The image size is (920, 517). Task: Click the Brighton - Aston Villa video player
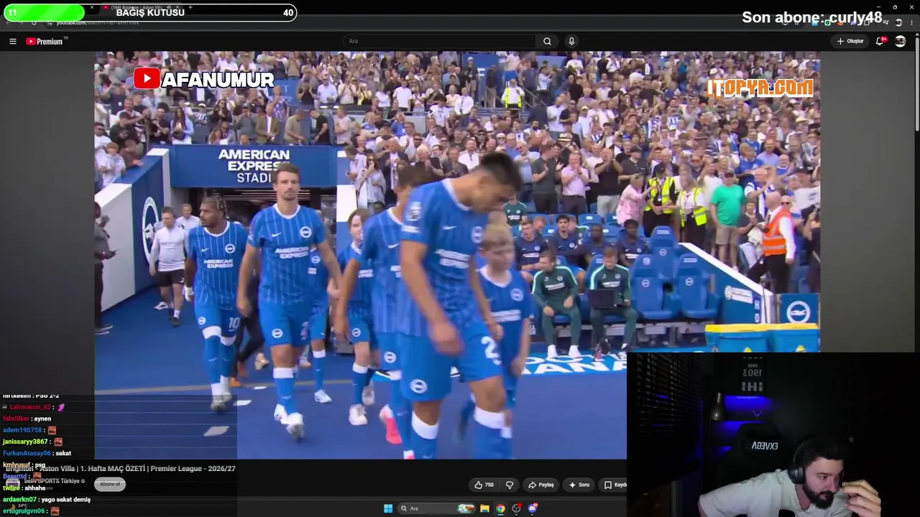[x=457, y=255]
